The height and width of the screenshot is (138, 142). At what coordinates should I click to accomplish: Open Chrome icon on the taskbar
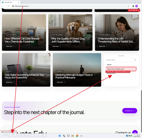[77, 136]
